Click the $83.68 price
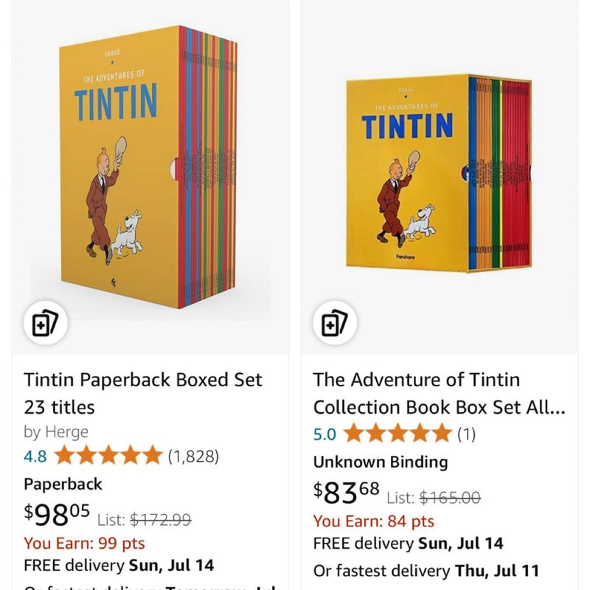 (x=346, y=492)
